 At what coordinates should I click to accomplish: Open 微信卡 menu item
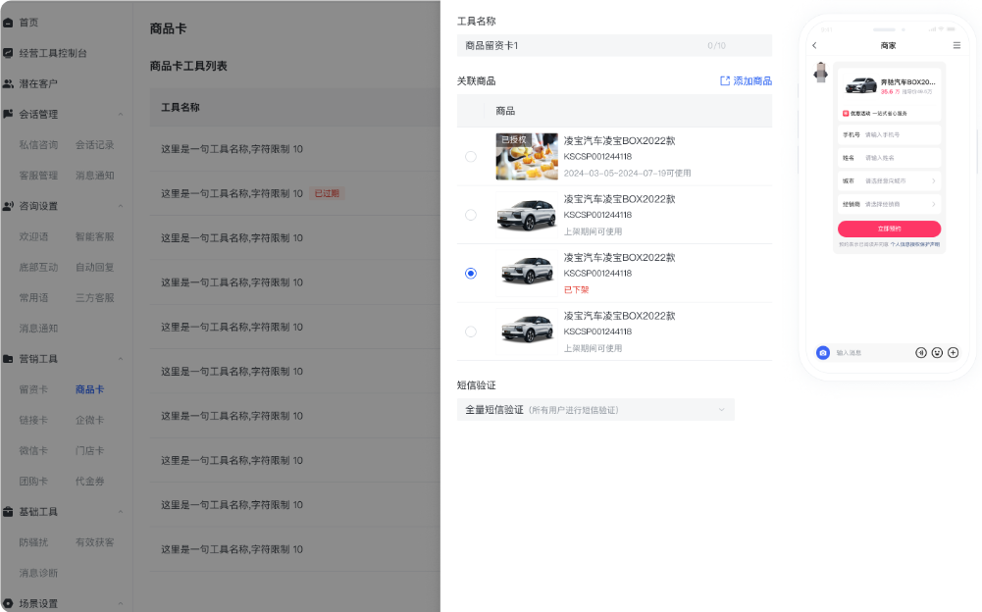tap(33, 451)
